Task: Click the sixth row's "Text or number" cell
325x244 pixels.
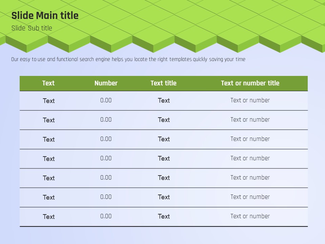Action: 250,197
